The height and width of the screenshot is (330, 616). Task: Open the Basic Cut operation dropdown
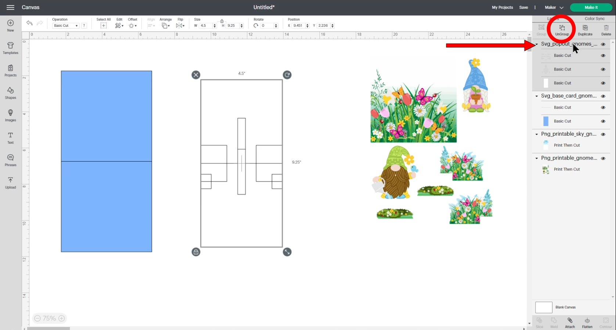[65, 25]
